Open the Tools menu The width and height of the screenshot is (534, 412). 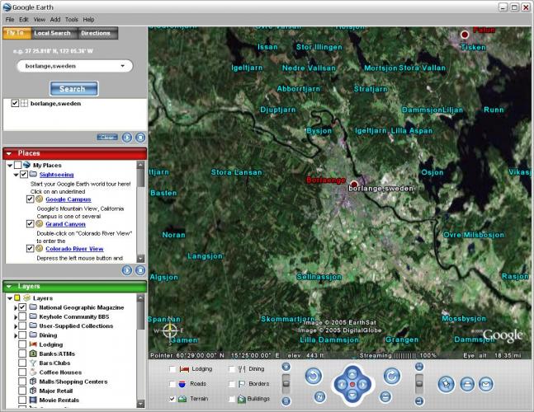click(72, 19)
